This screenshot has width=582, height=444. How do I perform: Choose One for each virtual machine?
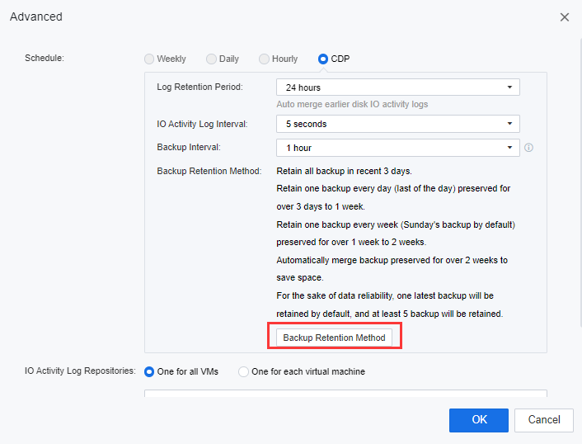[243, 371]
